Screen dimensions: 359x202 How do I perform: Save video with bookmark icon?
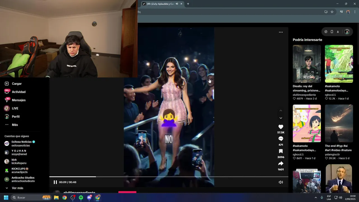[x=281, y=151]
